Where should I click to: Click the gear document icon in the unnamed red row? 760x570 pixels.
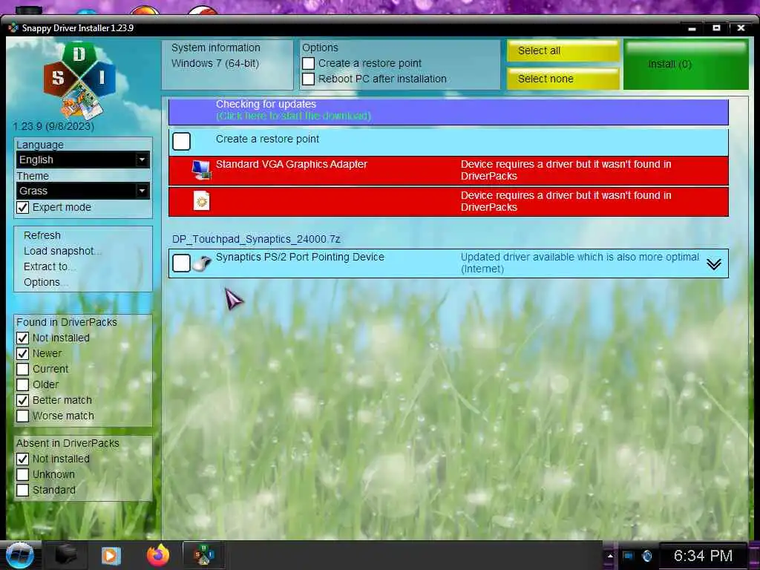202,200
